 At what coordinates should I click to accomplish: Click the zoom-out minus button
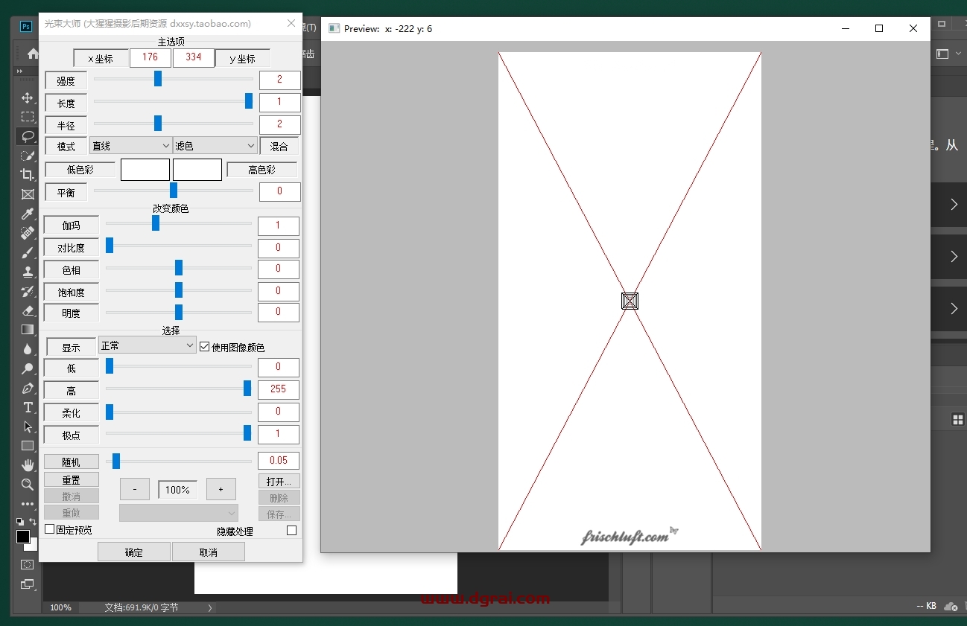[134, 489]
